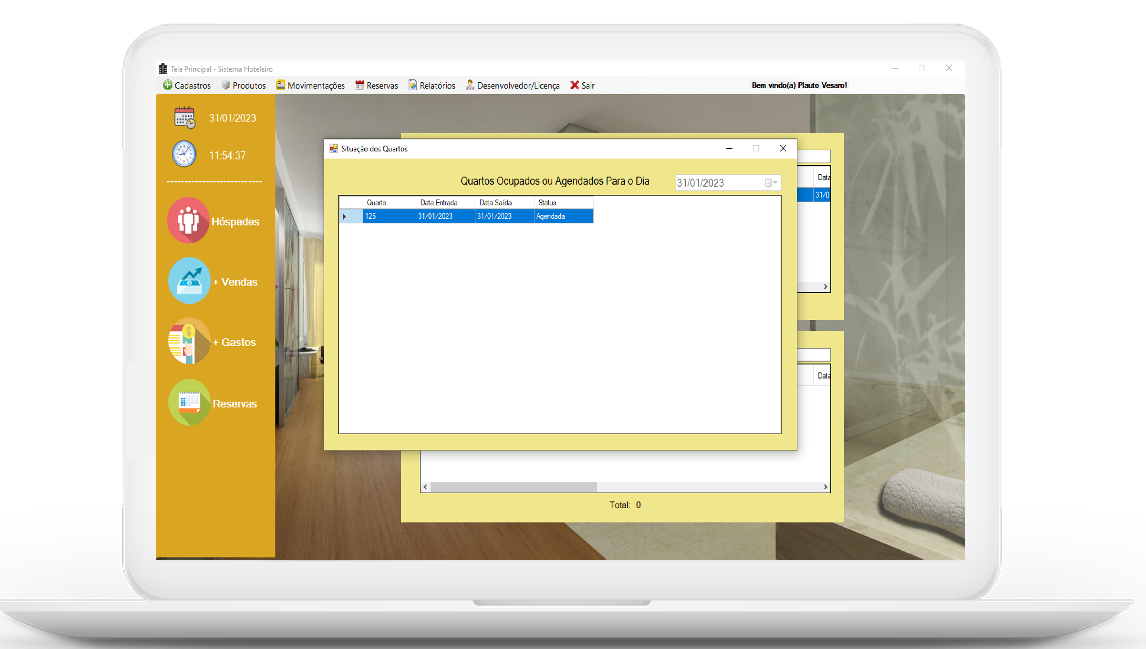Open the Relatórios menu

(x=432, y=85)
